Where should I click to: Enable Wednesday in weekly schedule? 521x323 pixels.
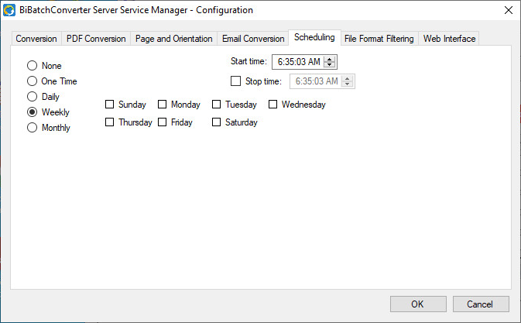273,105
